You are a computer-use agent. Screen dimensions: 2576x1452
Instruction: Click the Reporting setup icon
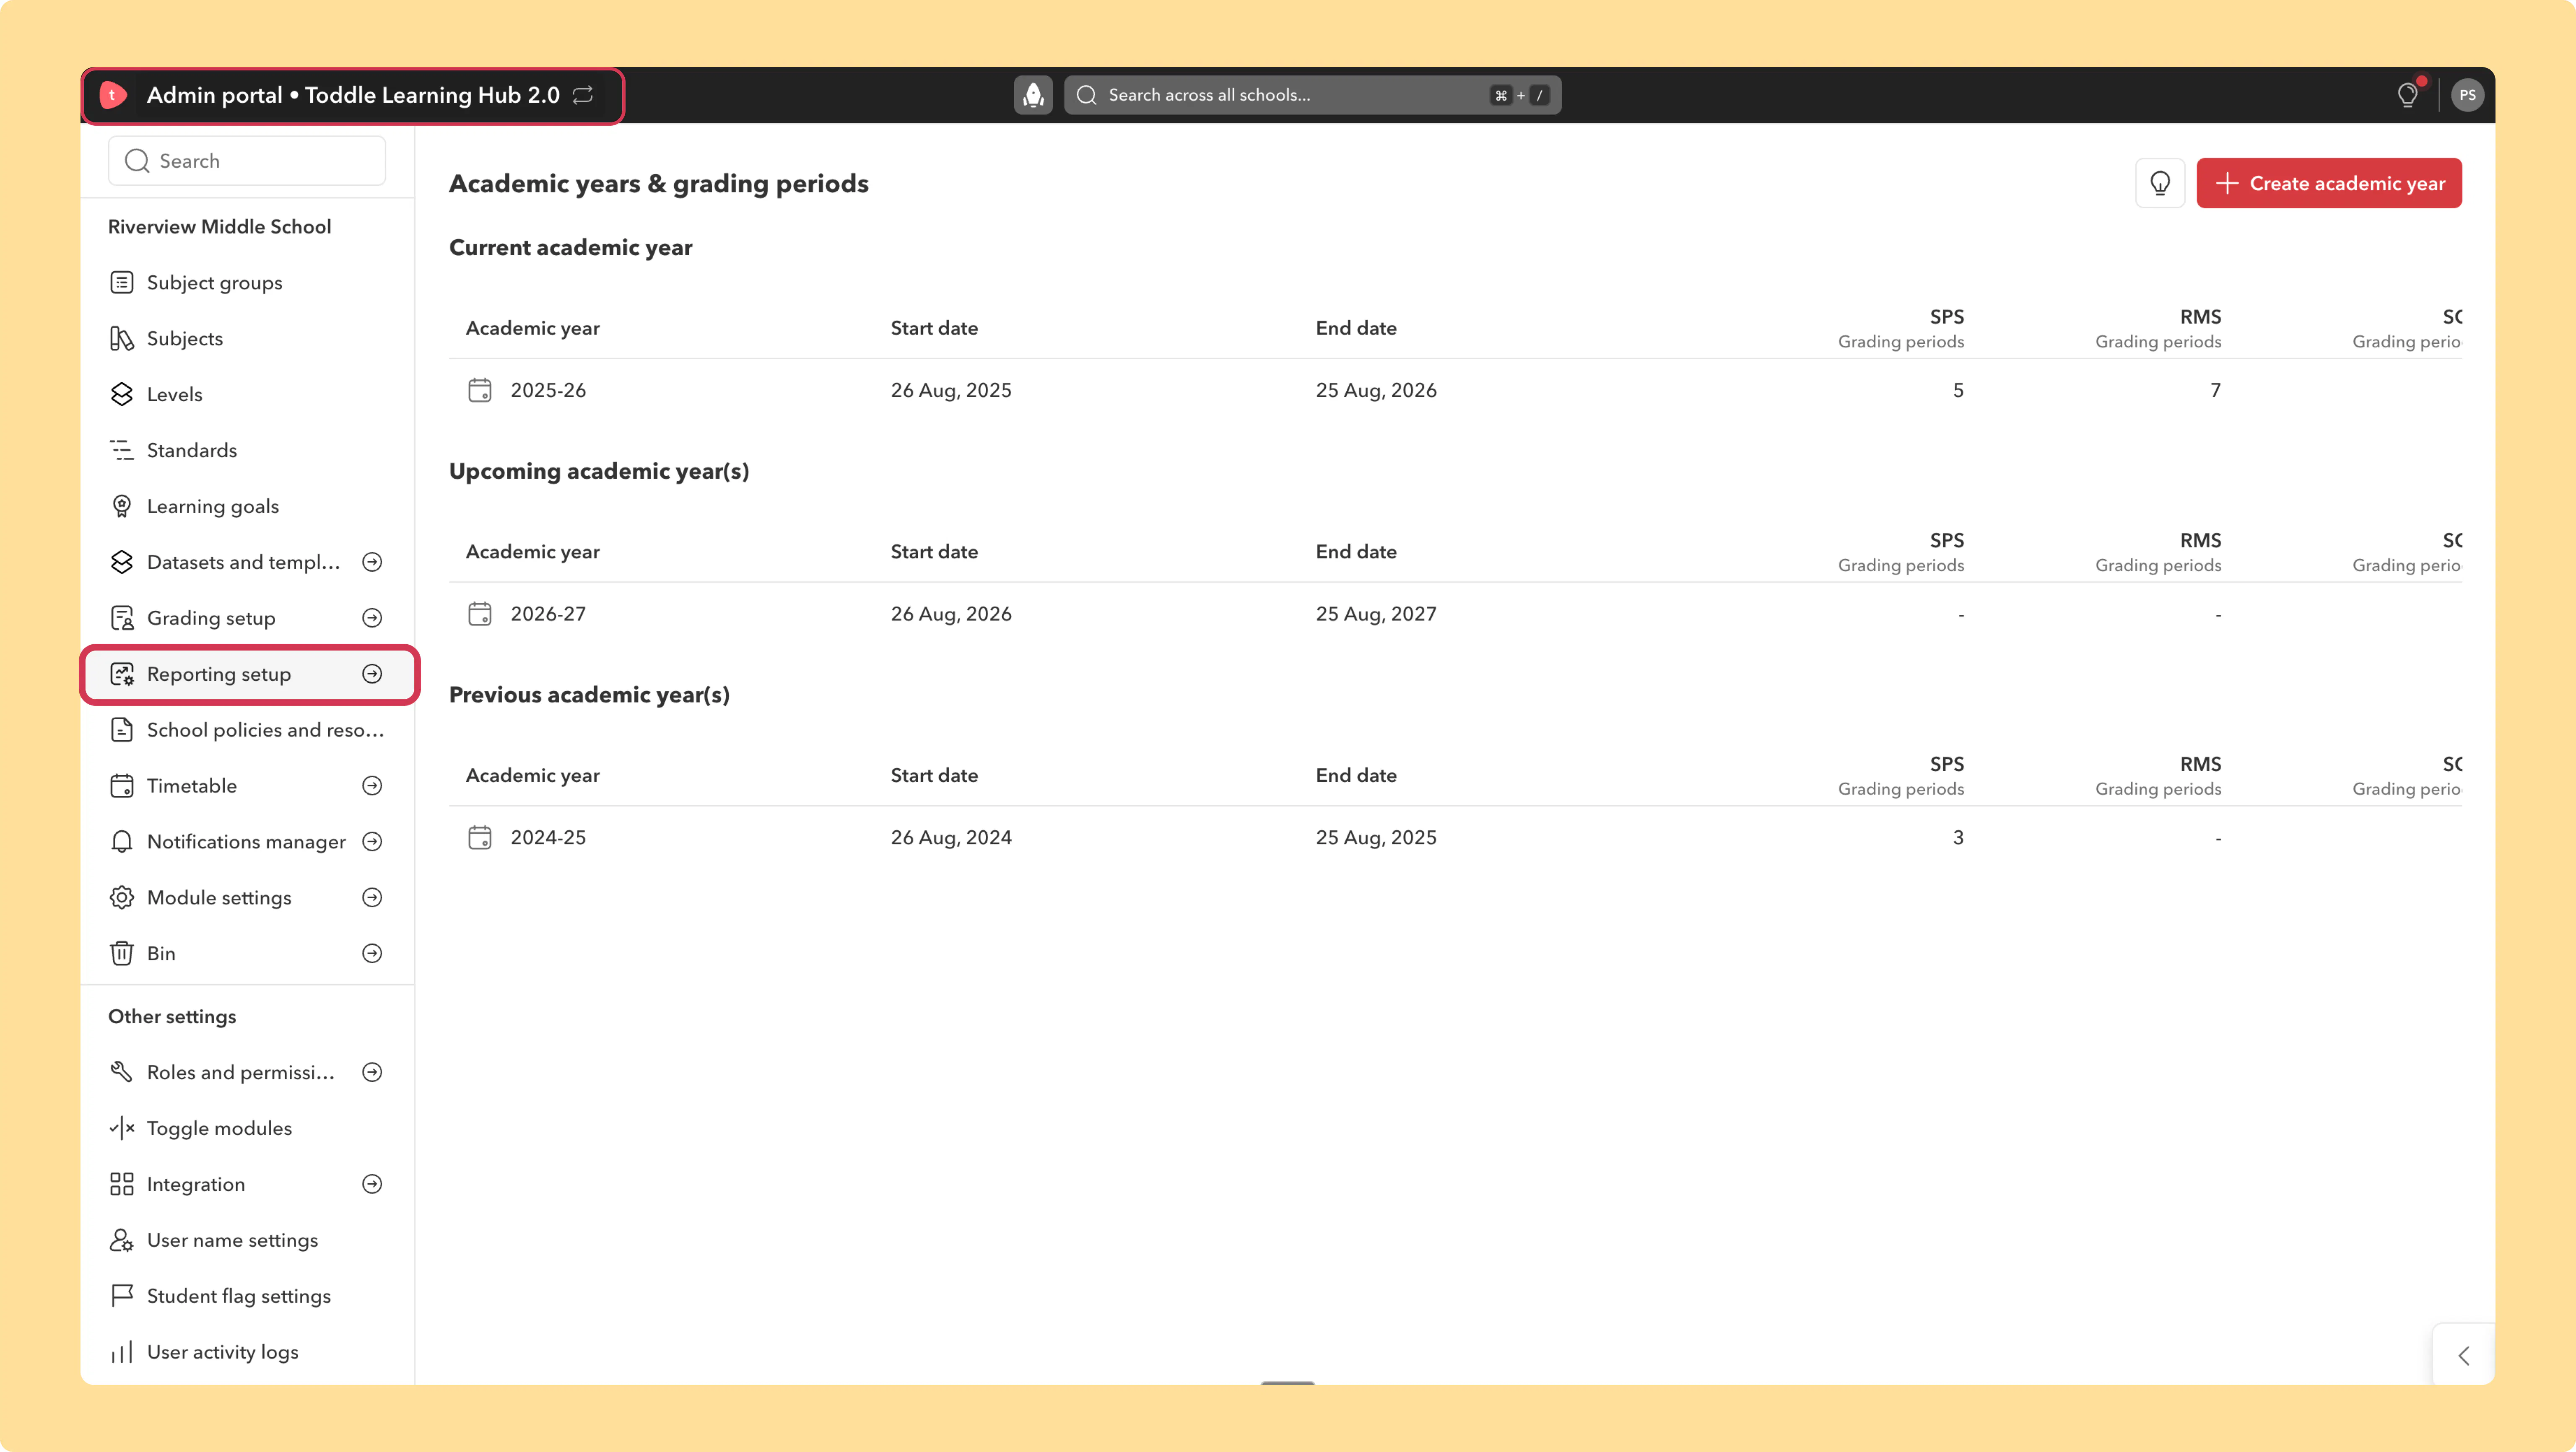pyautogui.click(x=122, y=675)
